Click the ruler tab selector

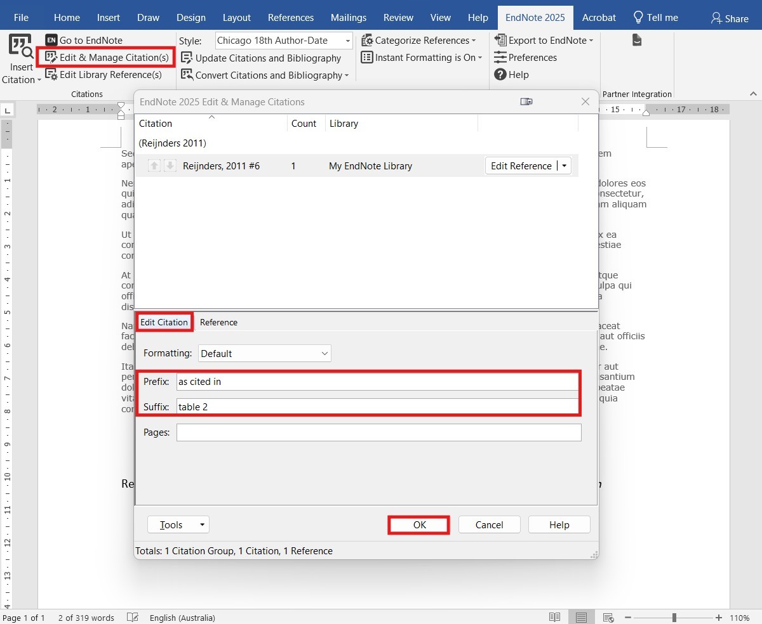6,110
